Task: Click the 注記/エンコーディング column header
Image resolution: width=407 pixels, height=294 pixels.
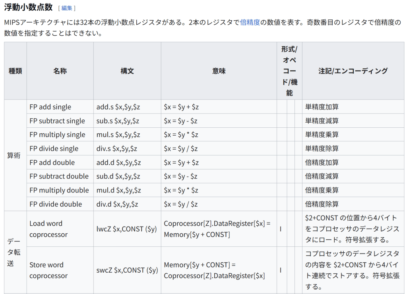Action: tap(353, 71)
